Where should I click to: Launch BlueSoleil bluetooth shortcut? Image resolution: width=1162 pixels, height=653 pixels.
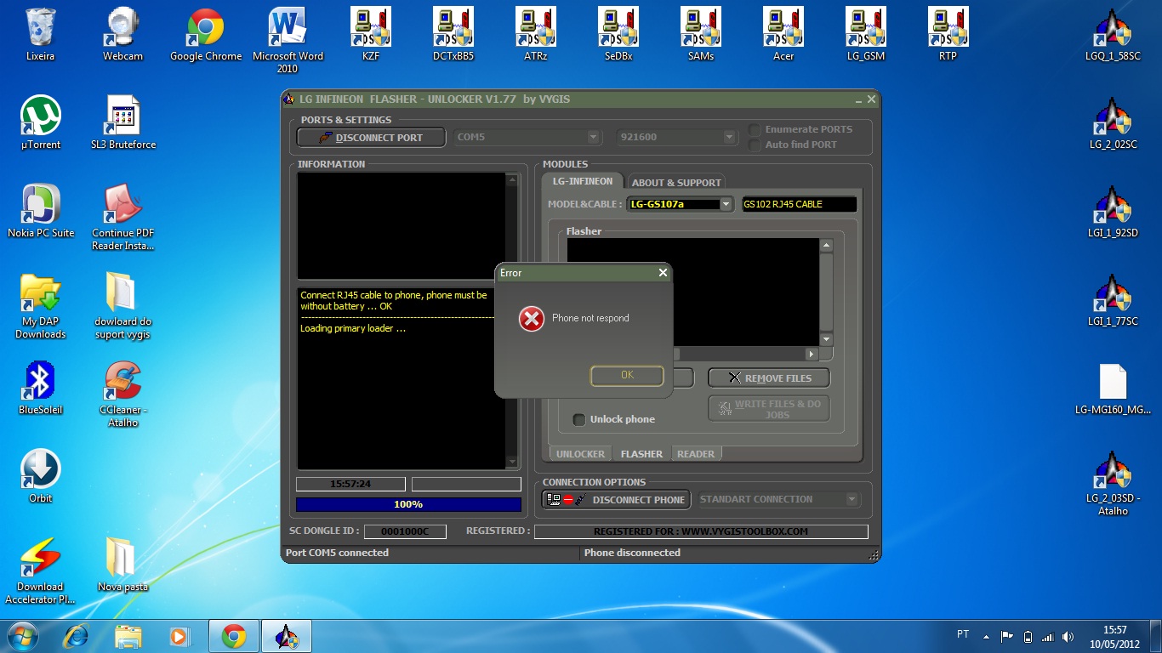(x=40, y=388)
